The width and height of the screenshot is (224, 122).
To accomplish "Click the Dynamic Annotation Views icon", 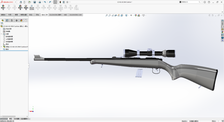I will (x=119, y=15).
